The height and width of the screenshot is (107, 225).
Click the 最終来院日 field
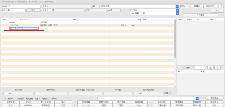[x=51, y=94]
